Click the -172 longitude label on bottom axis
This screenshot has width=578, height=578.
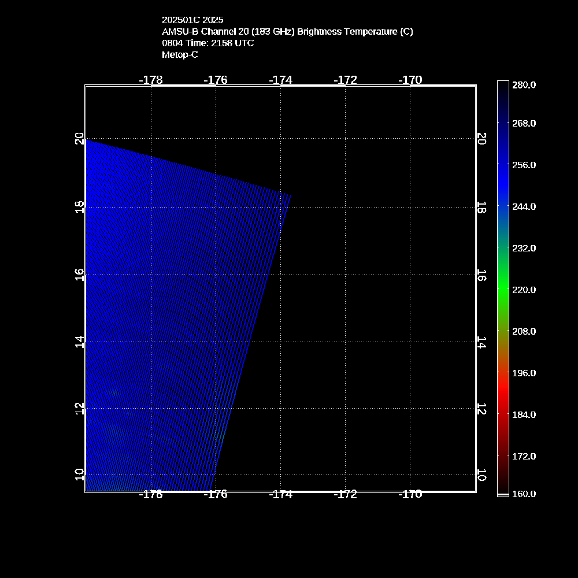click(346, 494)
